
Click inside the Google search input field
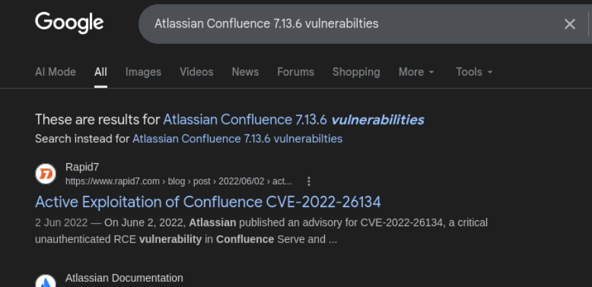(x=341, y=24)
